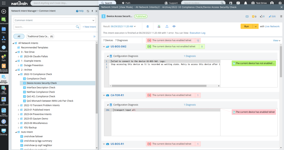Image resolution: width=284 pixels, height=150 pixels.
Task: Open the Execution Log link
Action: coord(197,33)
